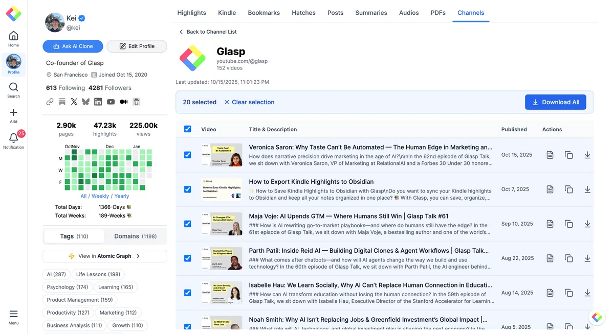Viewport: 614px width, 334px height.
Task: Open Kei's Substack profile icon
Action: pyautogui.click(x=62, y=102)
